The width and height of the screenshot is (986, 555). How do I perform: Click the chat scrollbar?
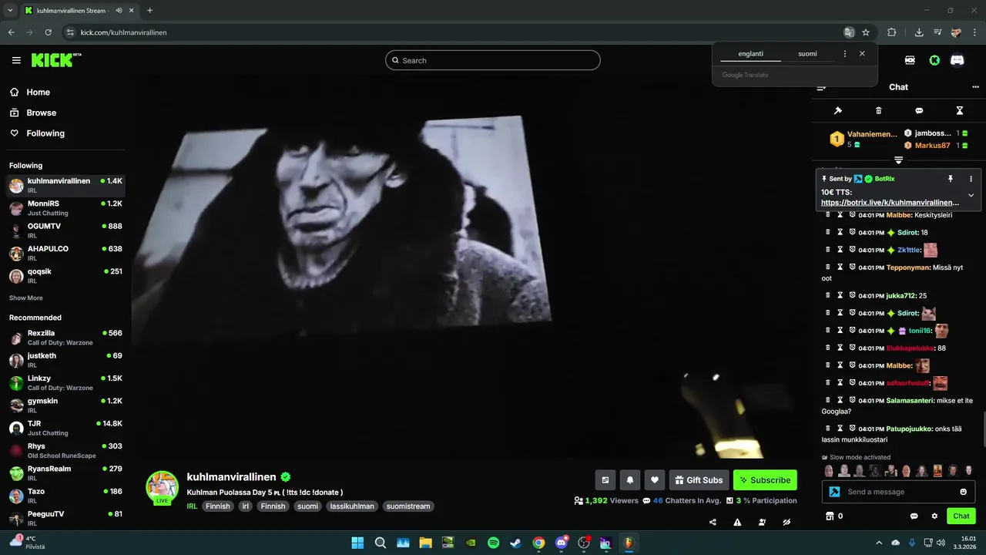(x=984, y=429)
